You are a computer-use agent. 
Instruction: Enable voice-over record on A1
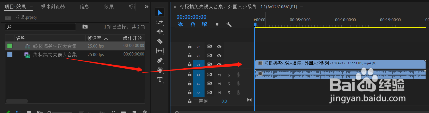point(238,75)
